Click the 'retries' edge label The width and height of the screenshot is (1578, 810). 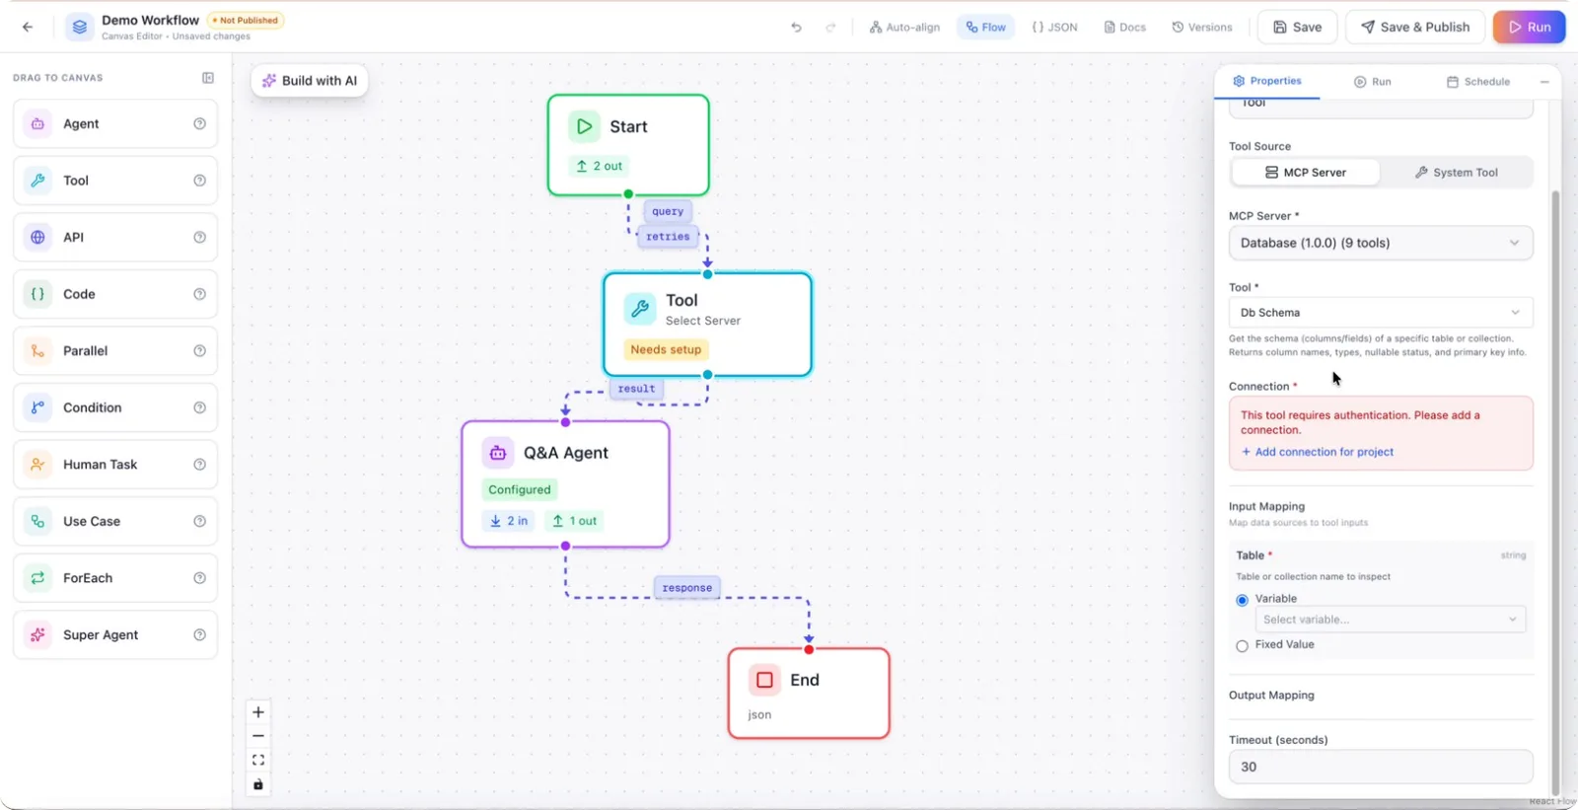668,237
